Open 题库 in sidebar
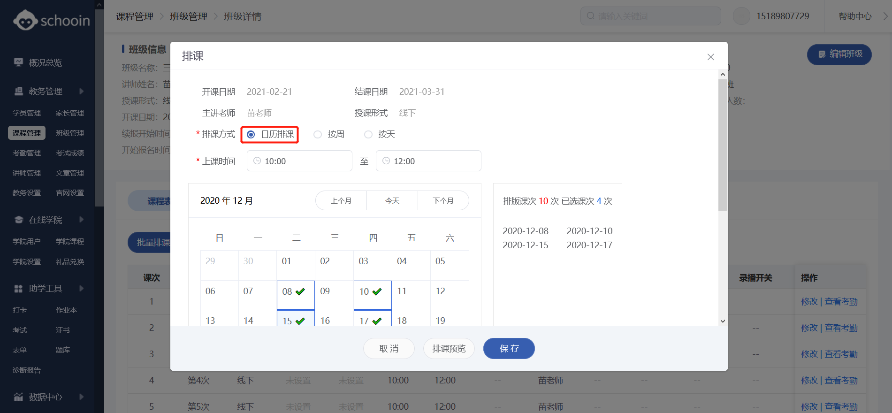 [63, 350]
